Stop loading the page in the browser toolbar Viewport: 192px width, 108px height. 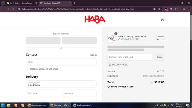pos(13,9)
